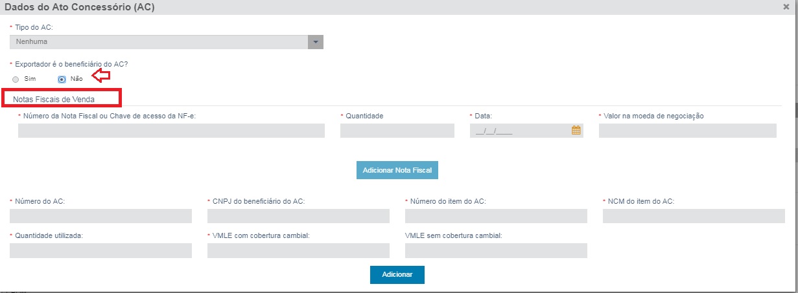Viewport: 798px width, 293px height.
Task: Focus the Número da Nota Fiscal field
Action: [171, 131]
